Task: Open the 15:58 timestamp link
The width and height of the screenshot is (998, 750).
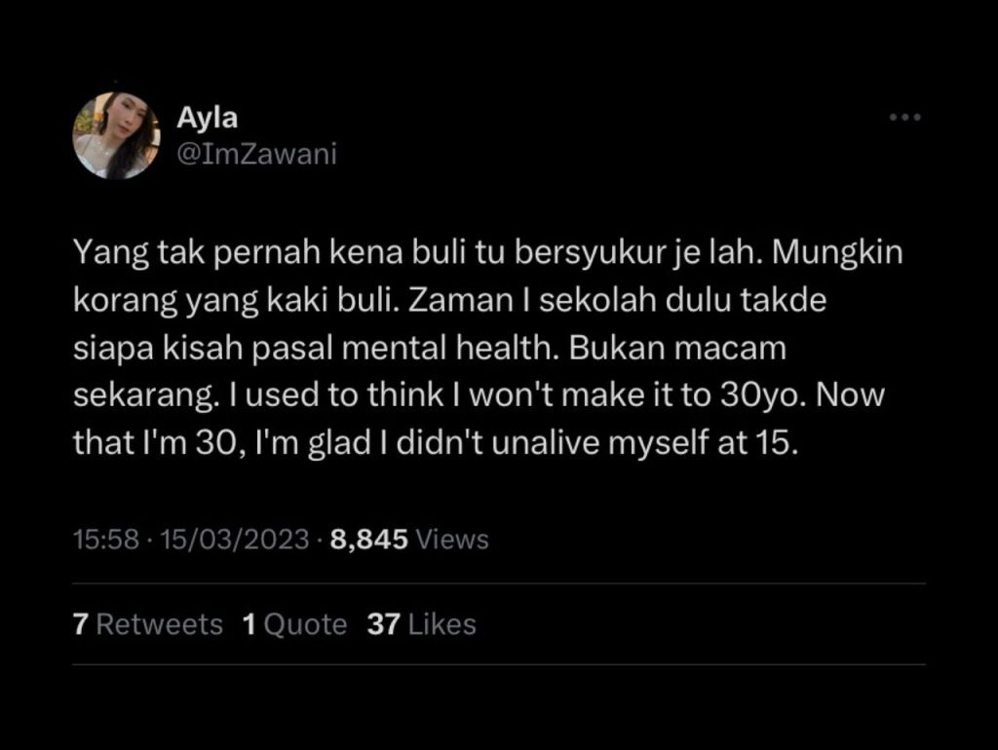Action: click(105, 540)
